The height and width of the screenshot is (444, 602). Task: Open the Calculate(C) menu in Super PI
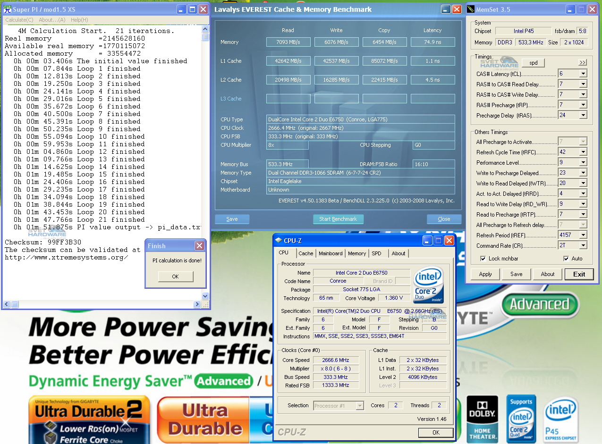tap(19, 20)
